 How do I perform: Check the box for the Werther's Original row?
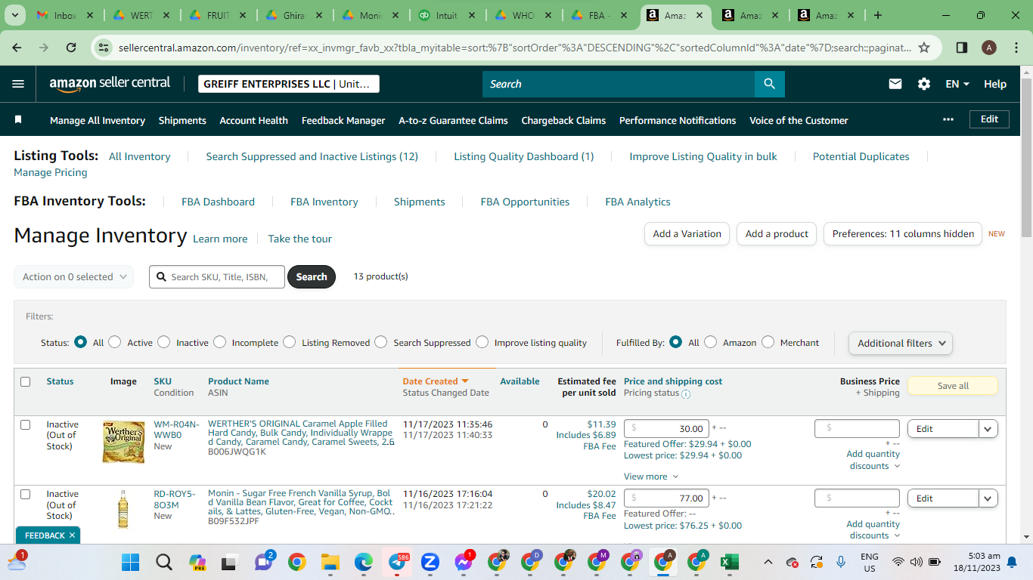(26, 424)
